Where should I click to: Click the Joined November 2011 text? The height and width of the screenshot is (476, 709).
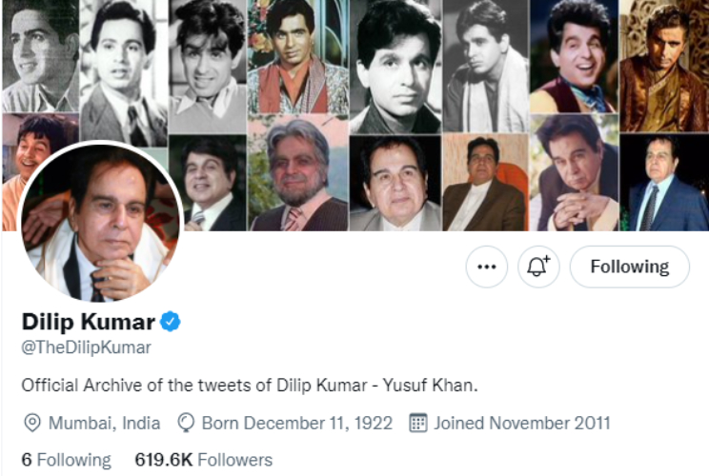point(521,423)
